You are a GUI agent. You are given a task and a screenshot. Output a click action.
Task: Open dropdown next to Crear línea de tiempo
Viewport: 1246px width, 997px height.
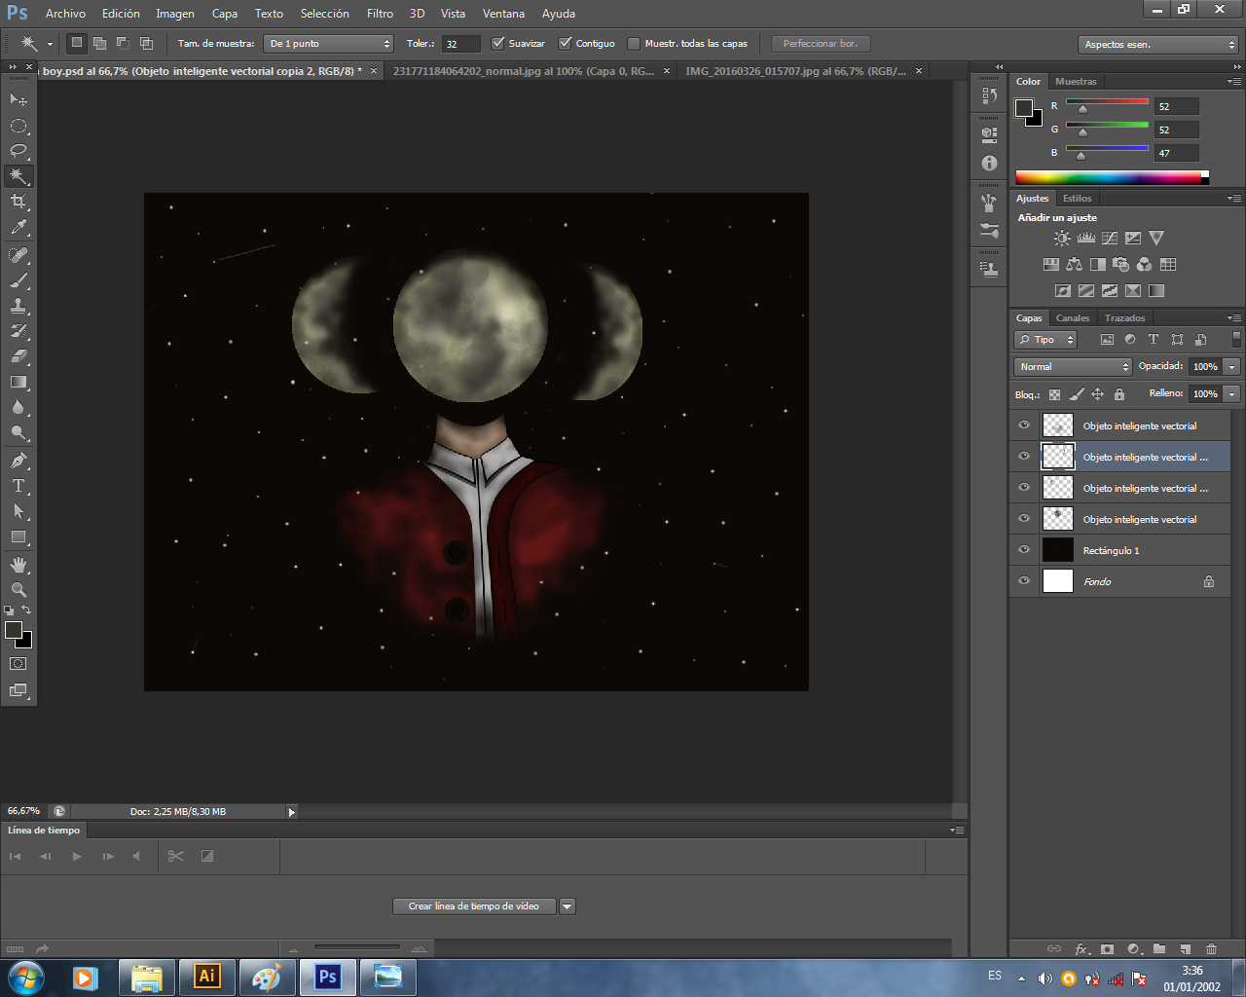tap(568, 906)
